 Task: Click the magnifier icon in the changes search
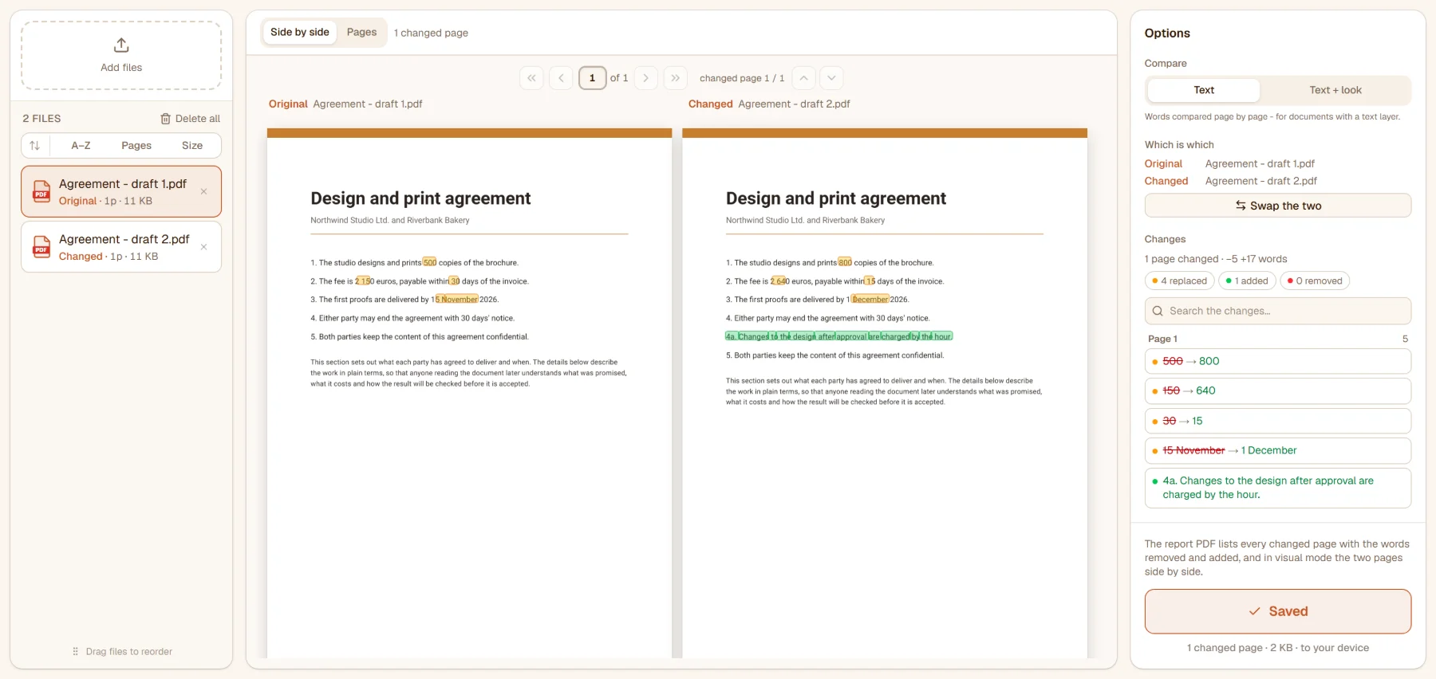[1158, 311]
